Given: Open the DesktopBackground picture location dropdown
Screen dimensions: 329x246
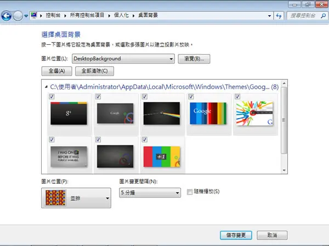Looking at the screenshot, I should 123,58.
